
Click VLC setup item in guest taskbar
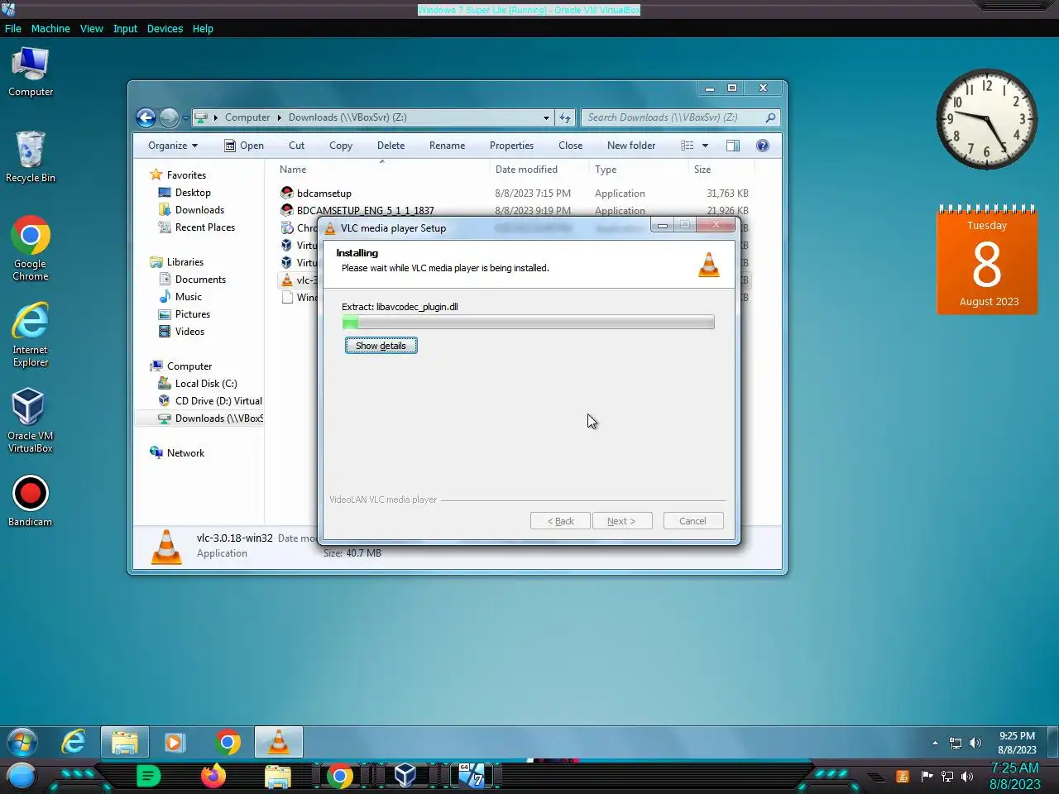(x=279, y=742)
